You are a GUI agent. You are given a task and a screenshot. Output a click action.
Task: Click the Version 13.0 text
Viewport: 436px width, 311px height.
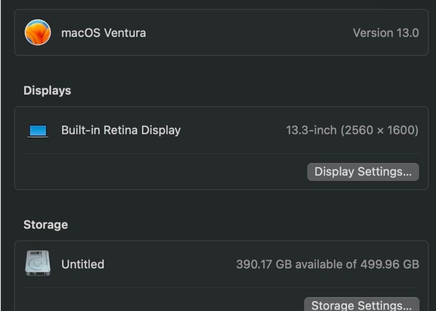coord(386,33)
